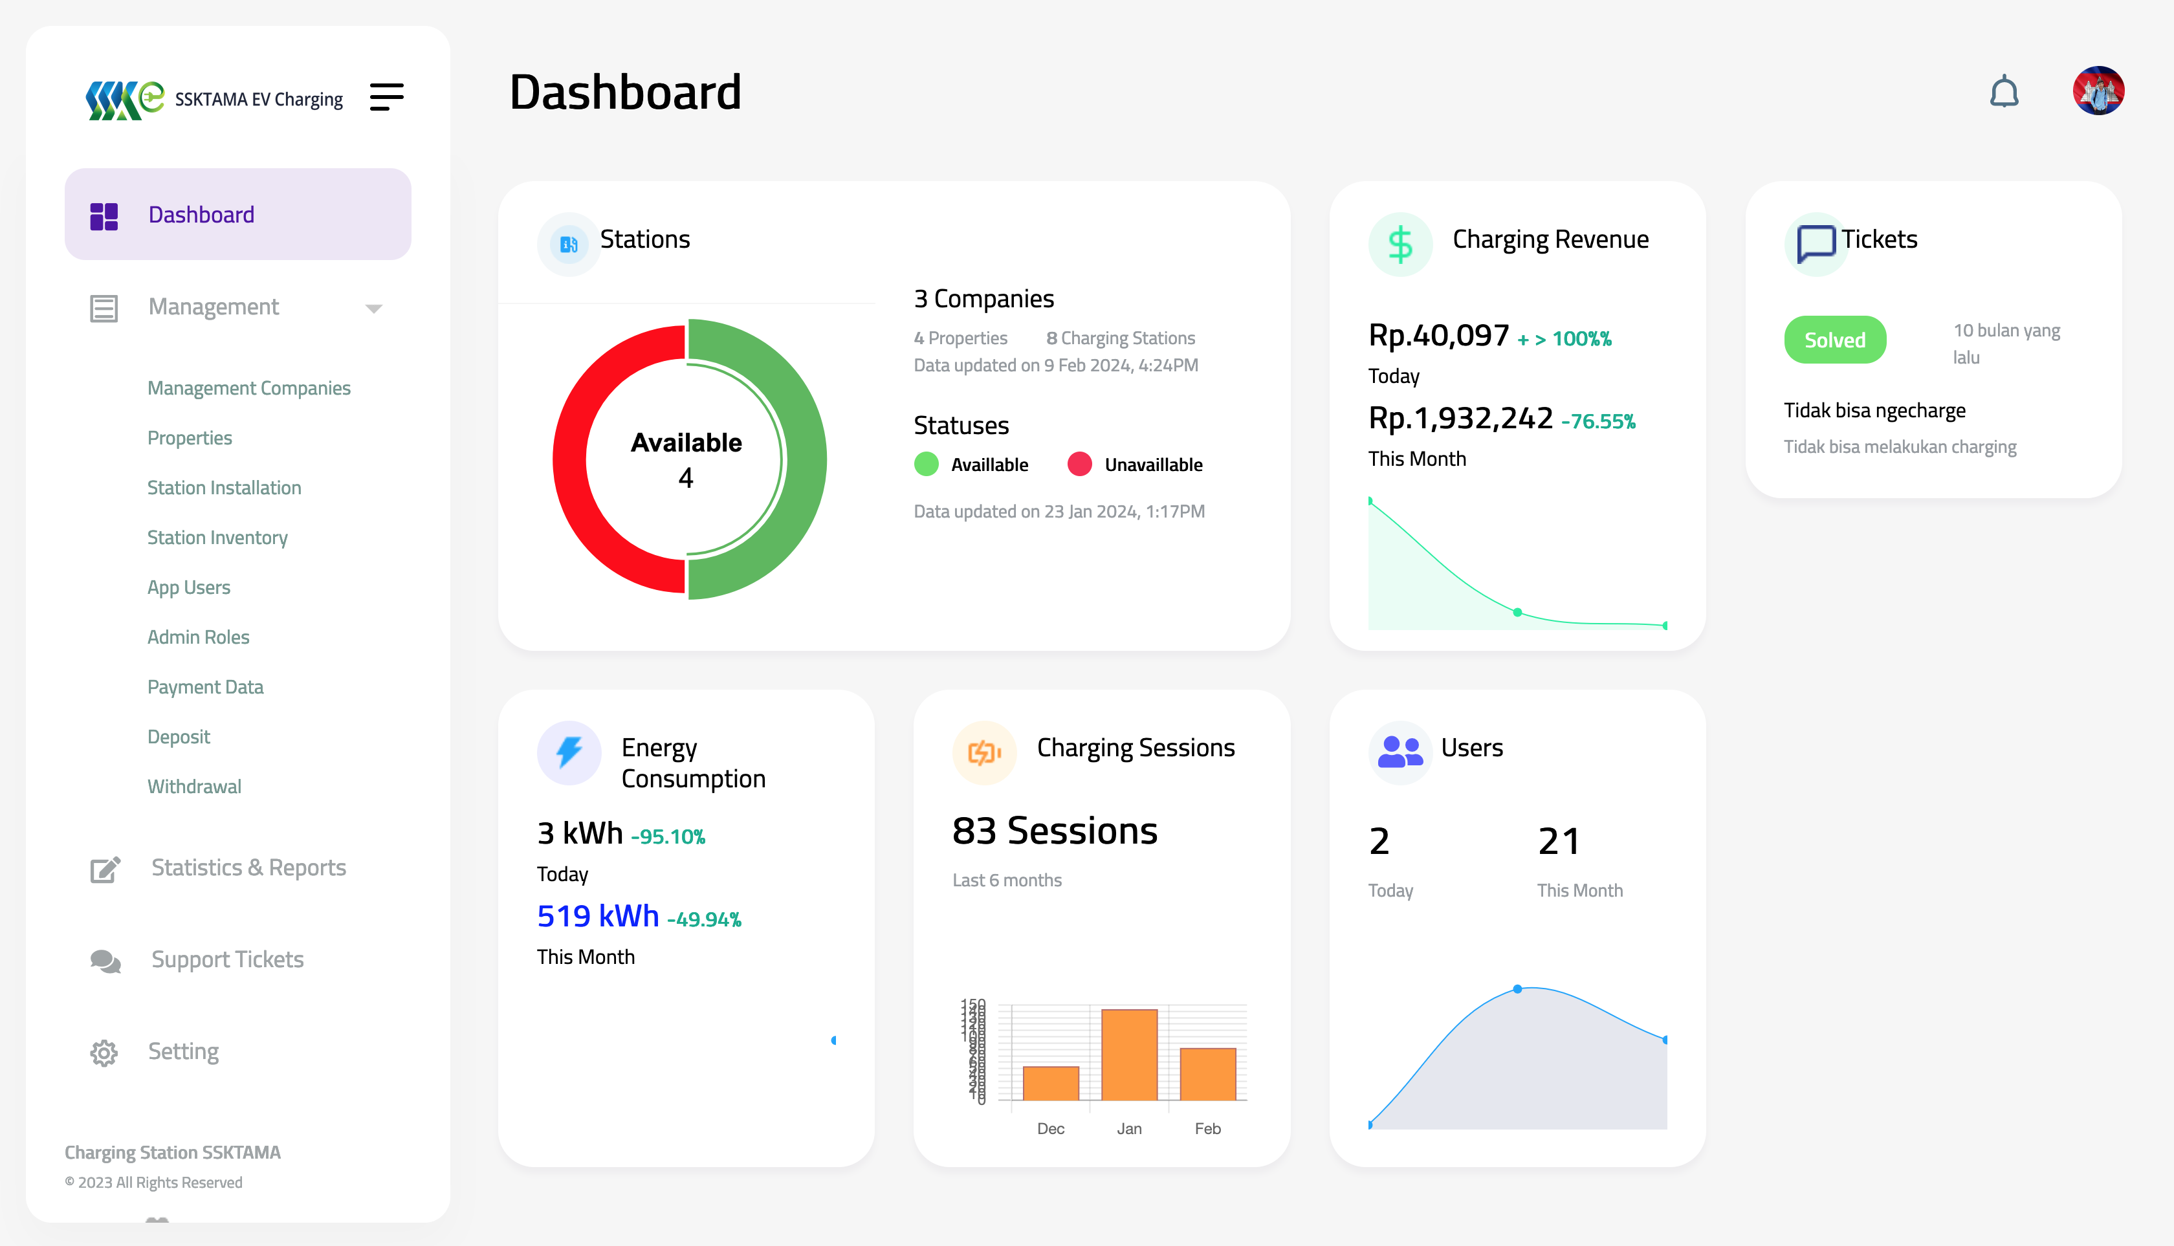
Task: Open Station Inventory page
Action: point(217,538)
